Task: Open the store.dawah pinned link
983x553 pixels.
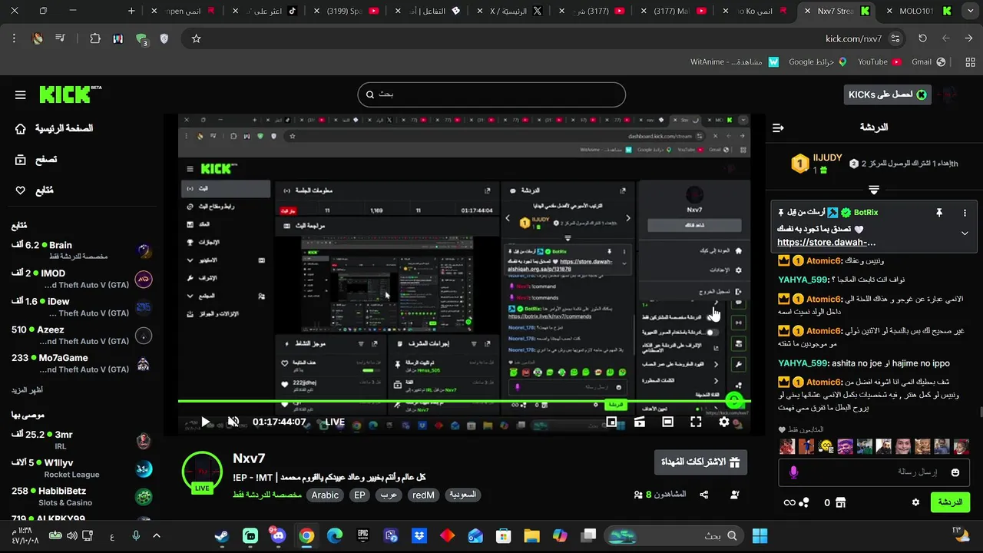Action: pyautogui.click(x=826, y=243)
